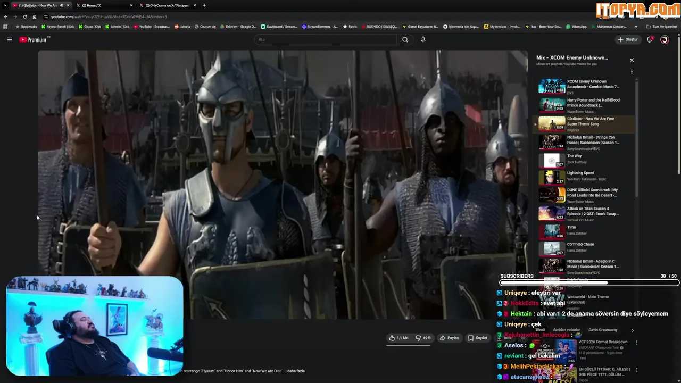
Task: Open the Drive'ım Google Drive bookmark
Action: [x=237, y=27]
